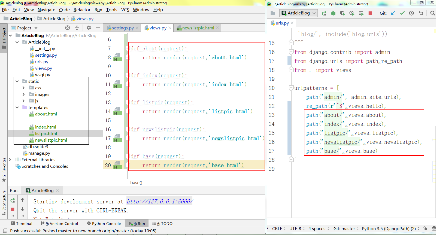Image resolution: width=436 pixels, height=235 pixels.
Task: Toggle the Favorites tool window sidebar button
Action: (4, 169)
